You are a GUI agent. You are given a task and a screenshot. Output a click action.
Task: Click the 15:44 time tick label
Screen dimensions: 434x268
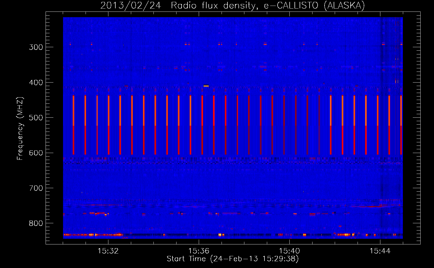point(380,251)
